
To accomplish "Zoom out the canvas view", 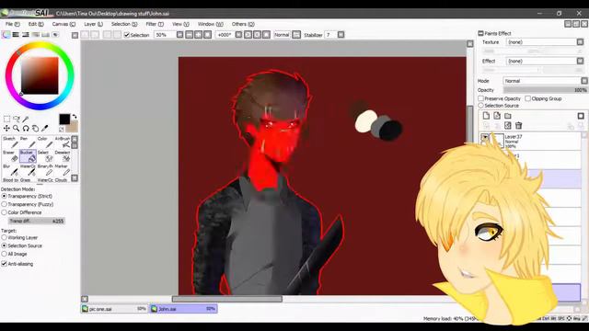I will click(x=190, y=35).
